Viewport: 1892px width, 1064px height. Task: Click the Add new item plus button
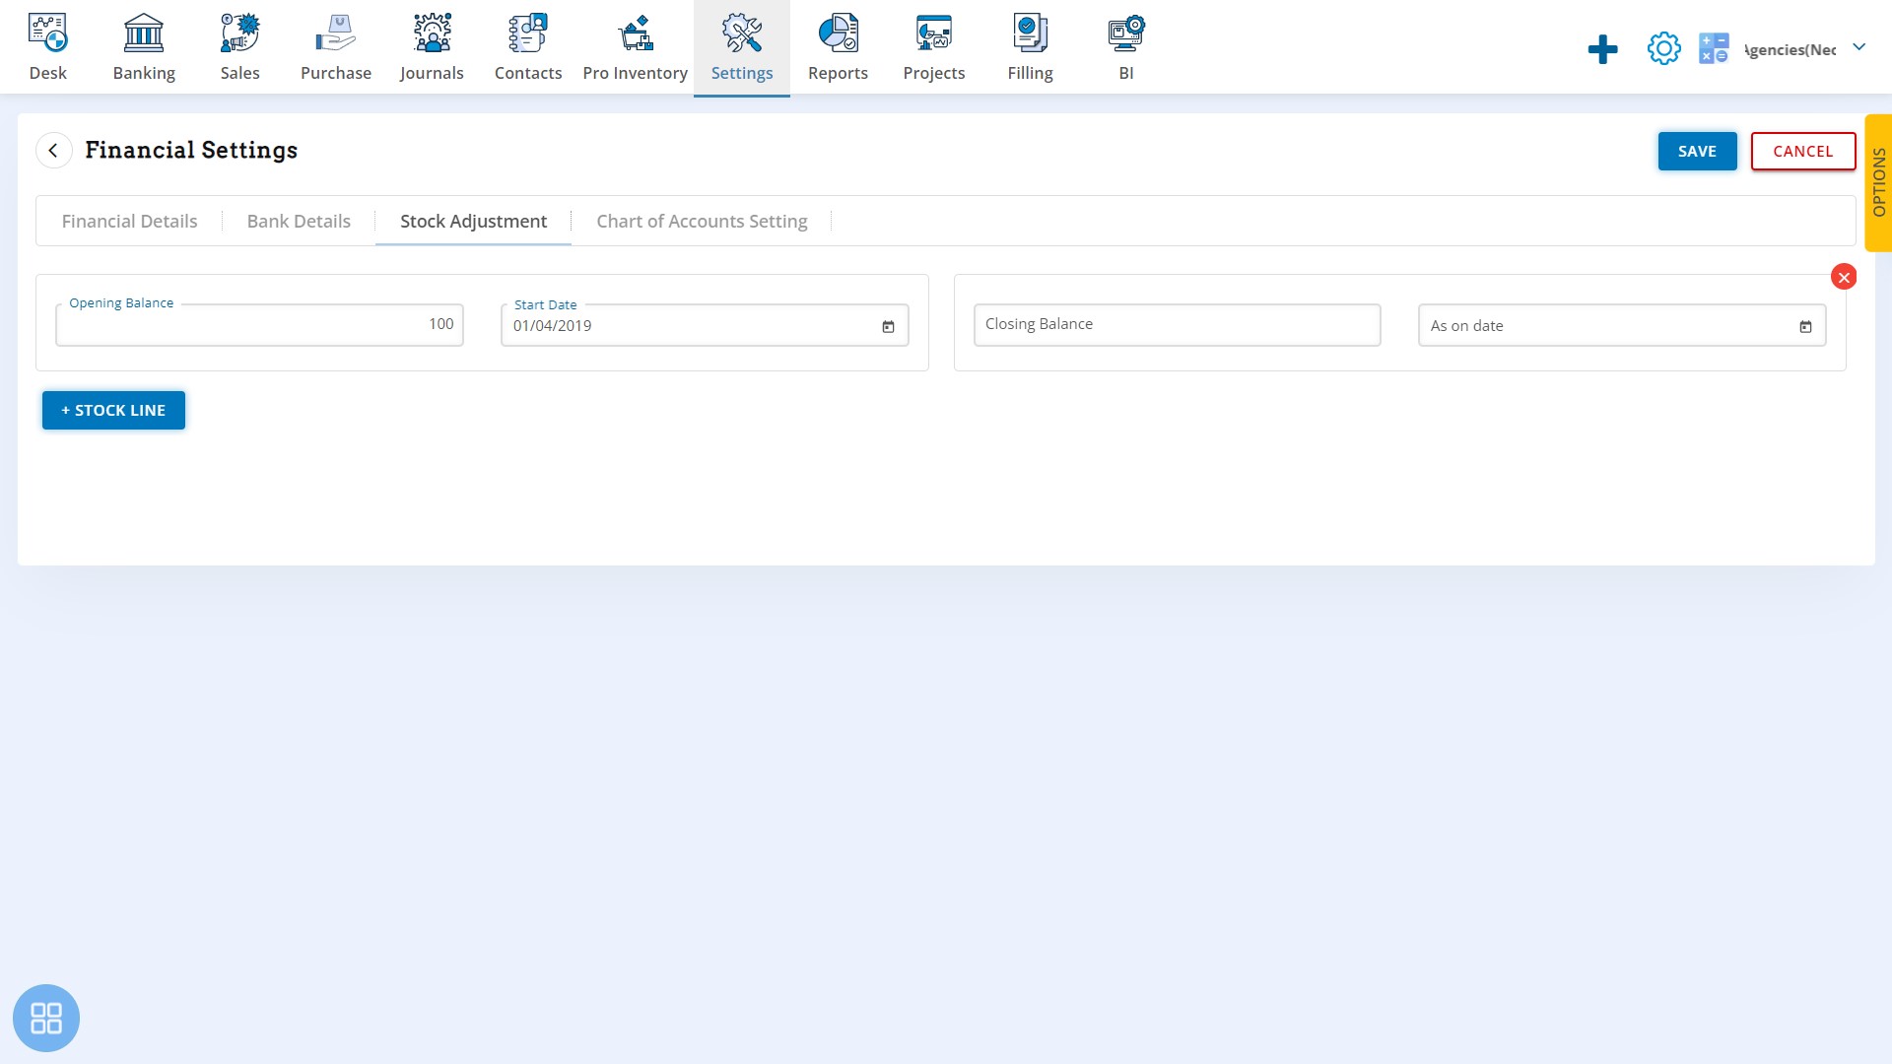click(1601, 48)
